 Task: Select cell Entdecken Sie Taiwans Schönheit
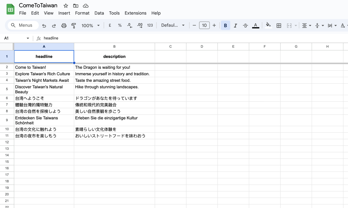[x=44, y=120]
